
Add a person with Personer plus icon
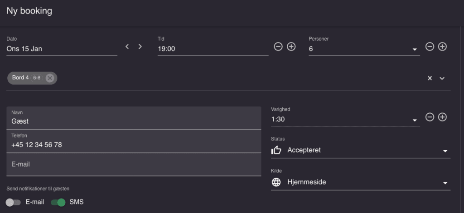[442, 46]
